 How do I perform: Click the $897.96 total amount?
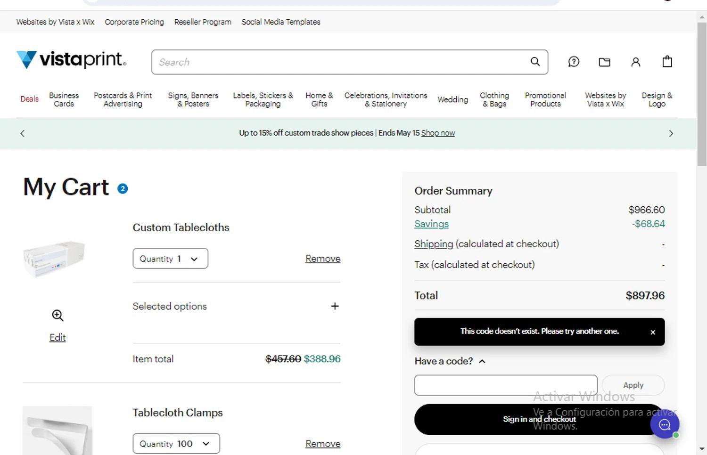click(x=645, y=295)
